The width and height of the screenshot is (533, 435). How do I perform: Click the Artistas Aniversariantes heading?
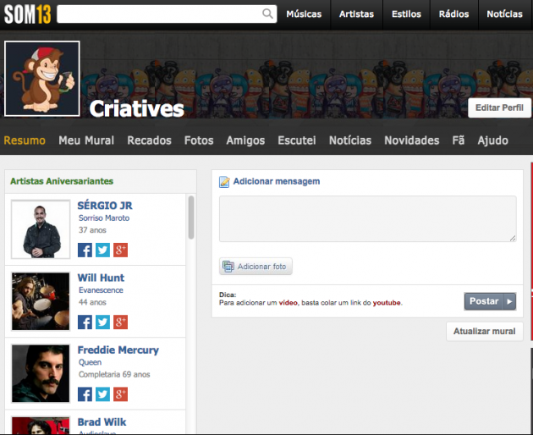coord(62,181)
